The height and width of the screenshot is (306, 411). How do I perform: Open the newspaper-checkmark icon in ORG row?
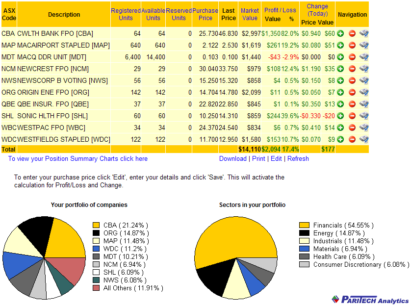click(x=364, y=93)
